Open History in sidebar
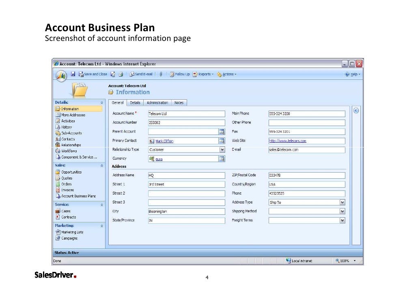 (x=64, y=127)
